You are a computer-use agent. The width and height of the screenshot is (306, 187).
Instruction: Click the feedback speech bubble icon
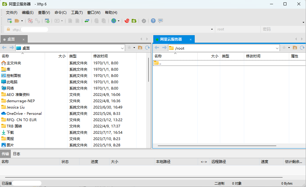point(160,21)
